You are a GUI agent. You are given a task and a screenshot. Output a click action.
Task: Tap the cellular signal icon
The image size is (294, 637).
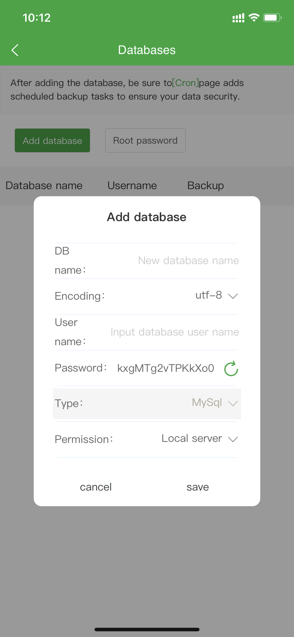point(238,18)
